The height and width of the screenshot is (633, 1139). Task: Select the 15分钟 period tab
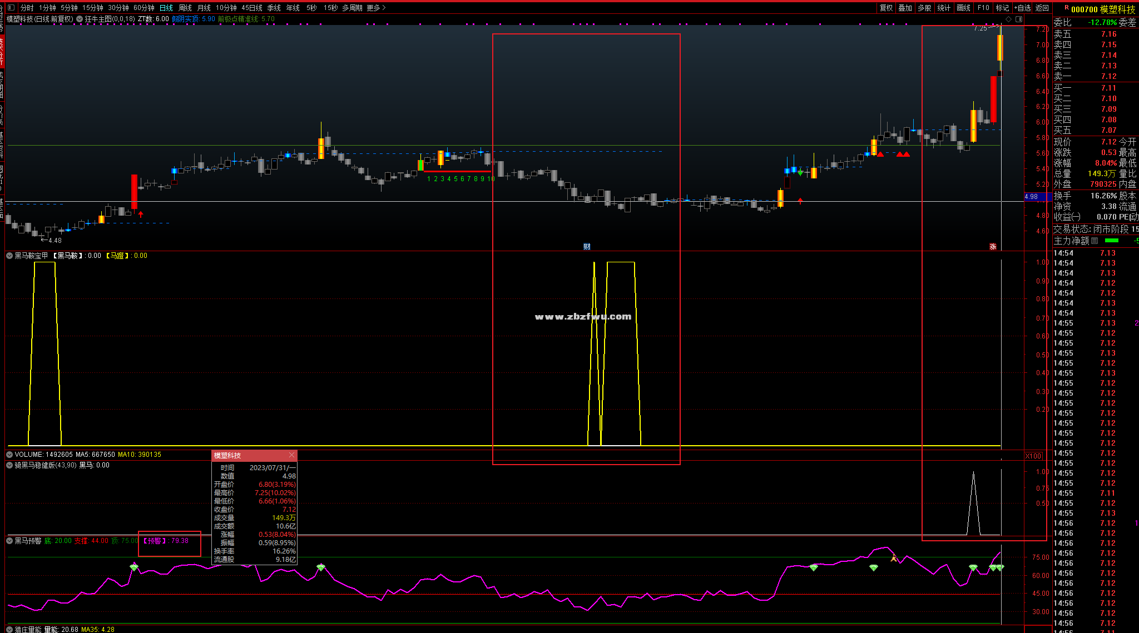click(x=93, y=8)
